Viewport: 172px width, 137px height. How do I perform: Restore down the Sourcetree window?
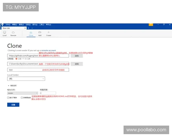[164, 25]
